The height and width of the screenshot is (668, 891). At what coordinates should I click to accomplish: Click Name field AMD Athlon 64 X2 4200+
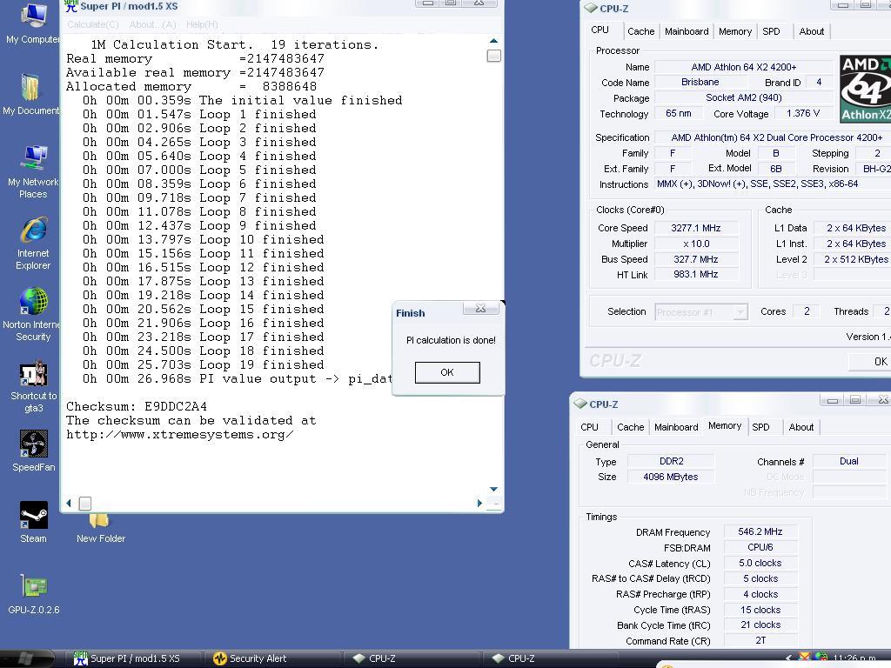(743, 67)
